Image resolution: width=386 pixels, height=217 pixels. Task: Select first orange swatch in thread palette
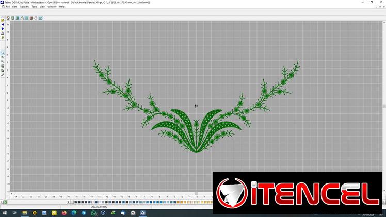click(x=178, y=202)
